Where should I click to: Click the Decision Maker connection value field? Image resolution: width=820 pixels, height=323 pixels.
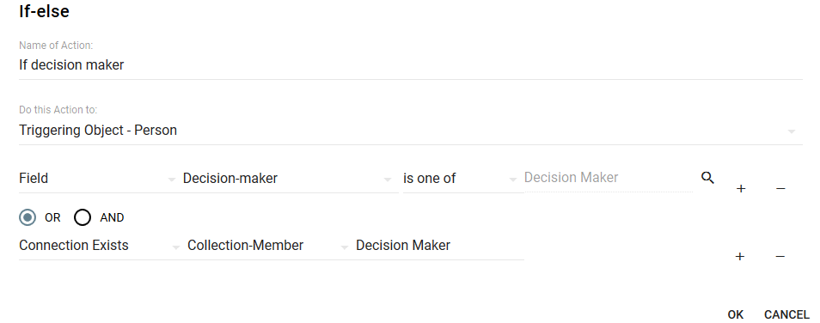pyautogui.click(x=439, y=246)
